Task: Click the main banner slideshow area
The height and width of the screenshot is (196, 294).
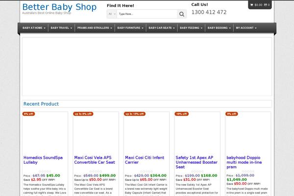Action: 147,67
